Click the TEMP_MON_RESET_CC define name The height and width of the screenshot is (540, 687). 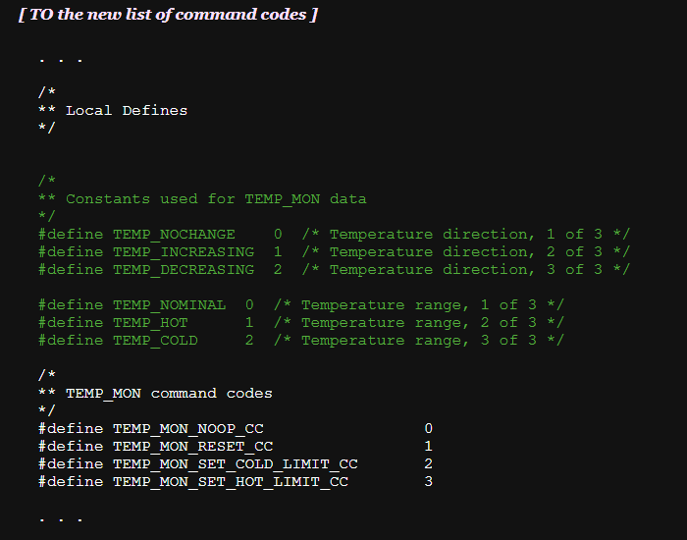[x=192, y=447]
